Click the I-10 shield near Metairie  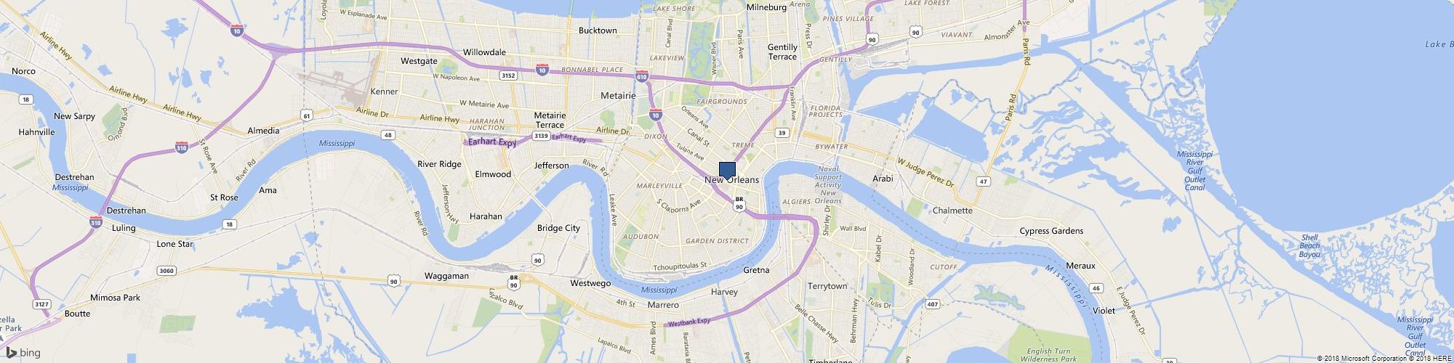[x=656, y=115]
